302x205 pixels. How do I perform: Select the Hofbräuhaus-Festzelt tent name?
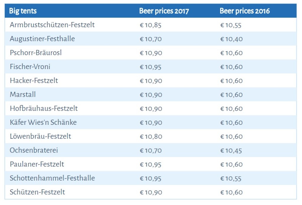44,108
